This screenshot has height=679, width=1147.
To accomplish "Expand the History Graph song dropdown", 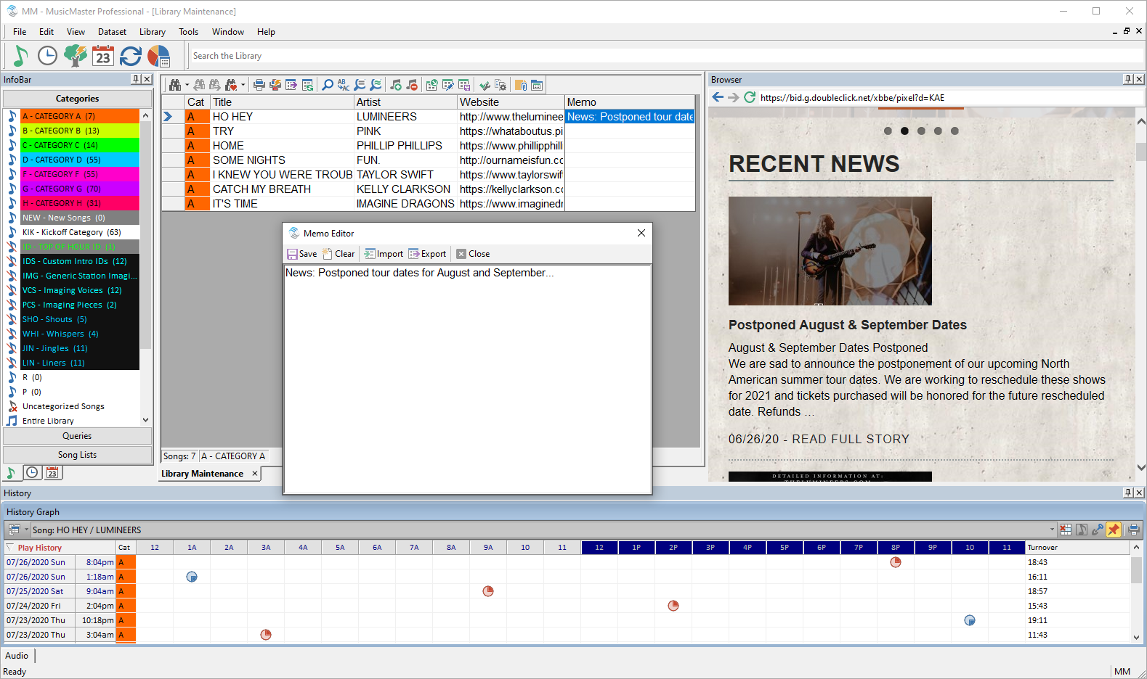I will pyautogui.click(x=1051, y=530).
